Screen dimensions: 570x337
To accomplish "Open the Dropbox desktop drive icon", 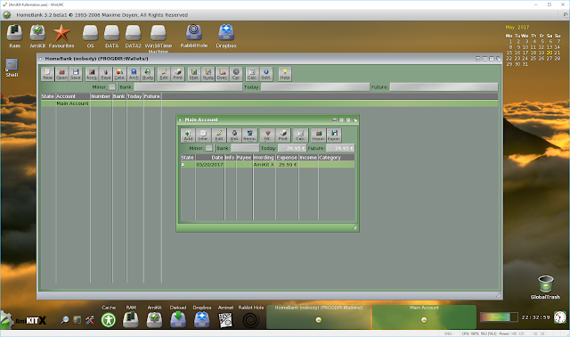I will 226,36.
